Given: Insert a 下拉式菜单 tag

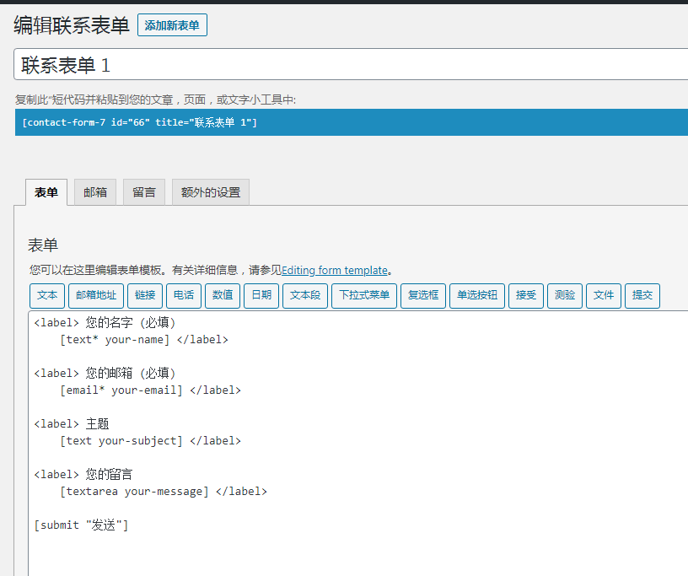Looking at the screenshot, I should click(364, 295).
